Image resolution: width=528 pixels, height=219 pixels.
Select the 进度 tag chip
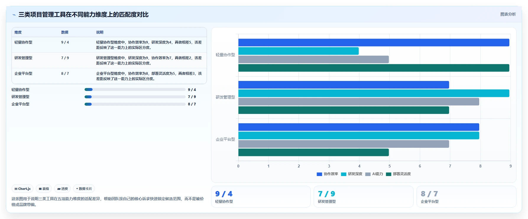point(62,189)
